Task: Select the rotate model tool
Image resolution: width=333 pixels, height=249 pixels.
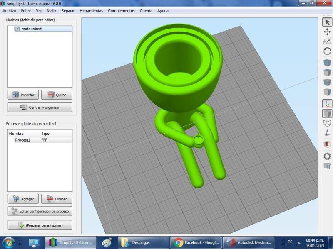Action: [327, 51]
